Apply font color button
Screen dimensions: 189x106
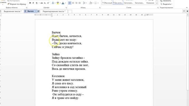click(63, 3)
